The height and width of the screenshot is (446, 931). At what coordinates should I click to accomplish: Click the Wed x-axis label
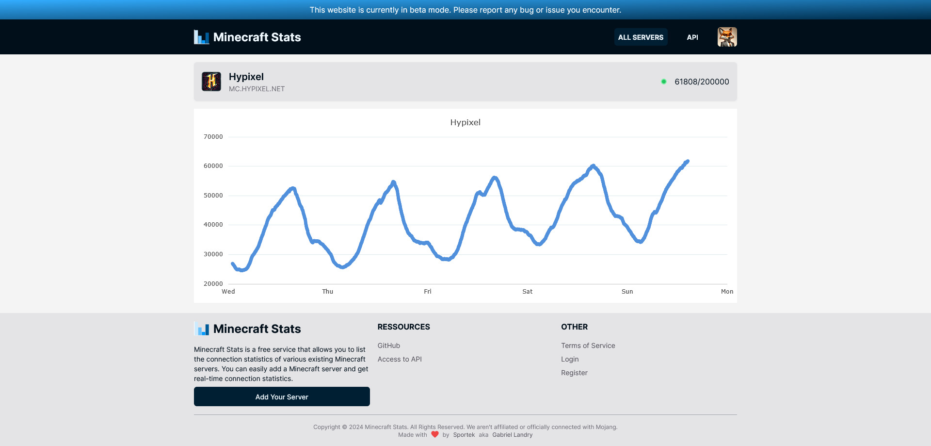click(228, 292)
